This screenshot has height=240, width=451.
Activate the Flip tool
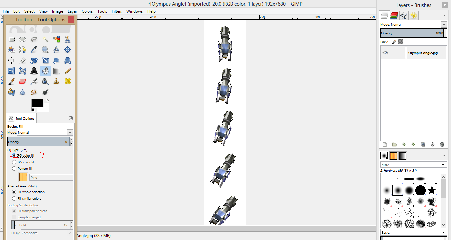pos(12,71)
